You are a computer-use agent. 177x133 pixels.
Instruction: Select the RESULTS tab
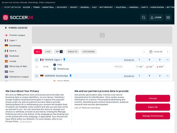[x=73, y=52]
